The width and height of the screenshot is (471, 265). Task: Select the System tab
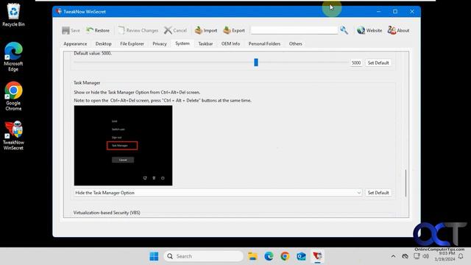click(x=183, y=43)
